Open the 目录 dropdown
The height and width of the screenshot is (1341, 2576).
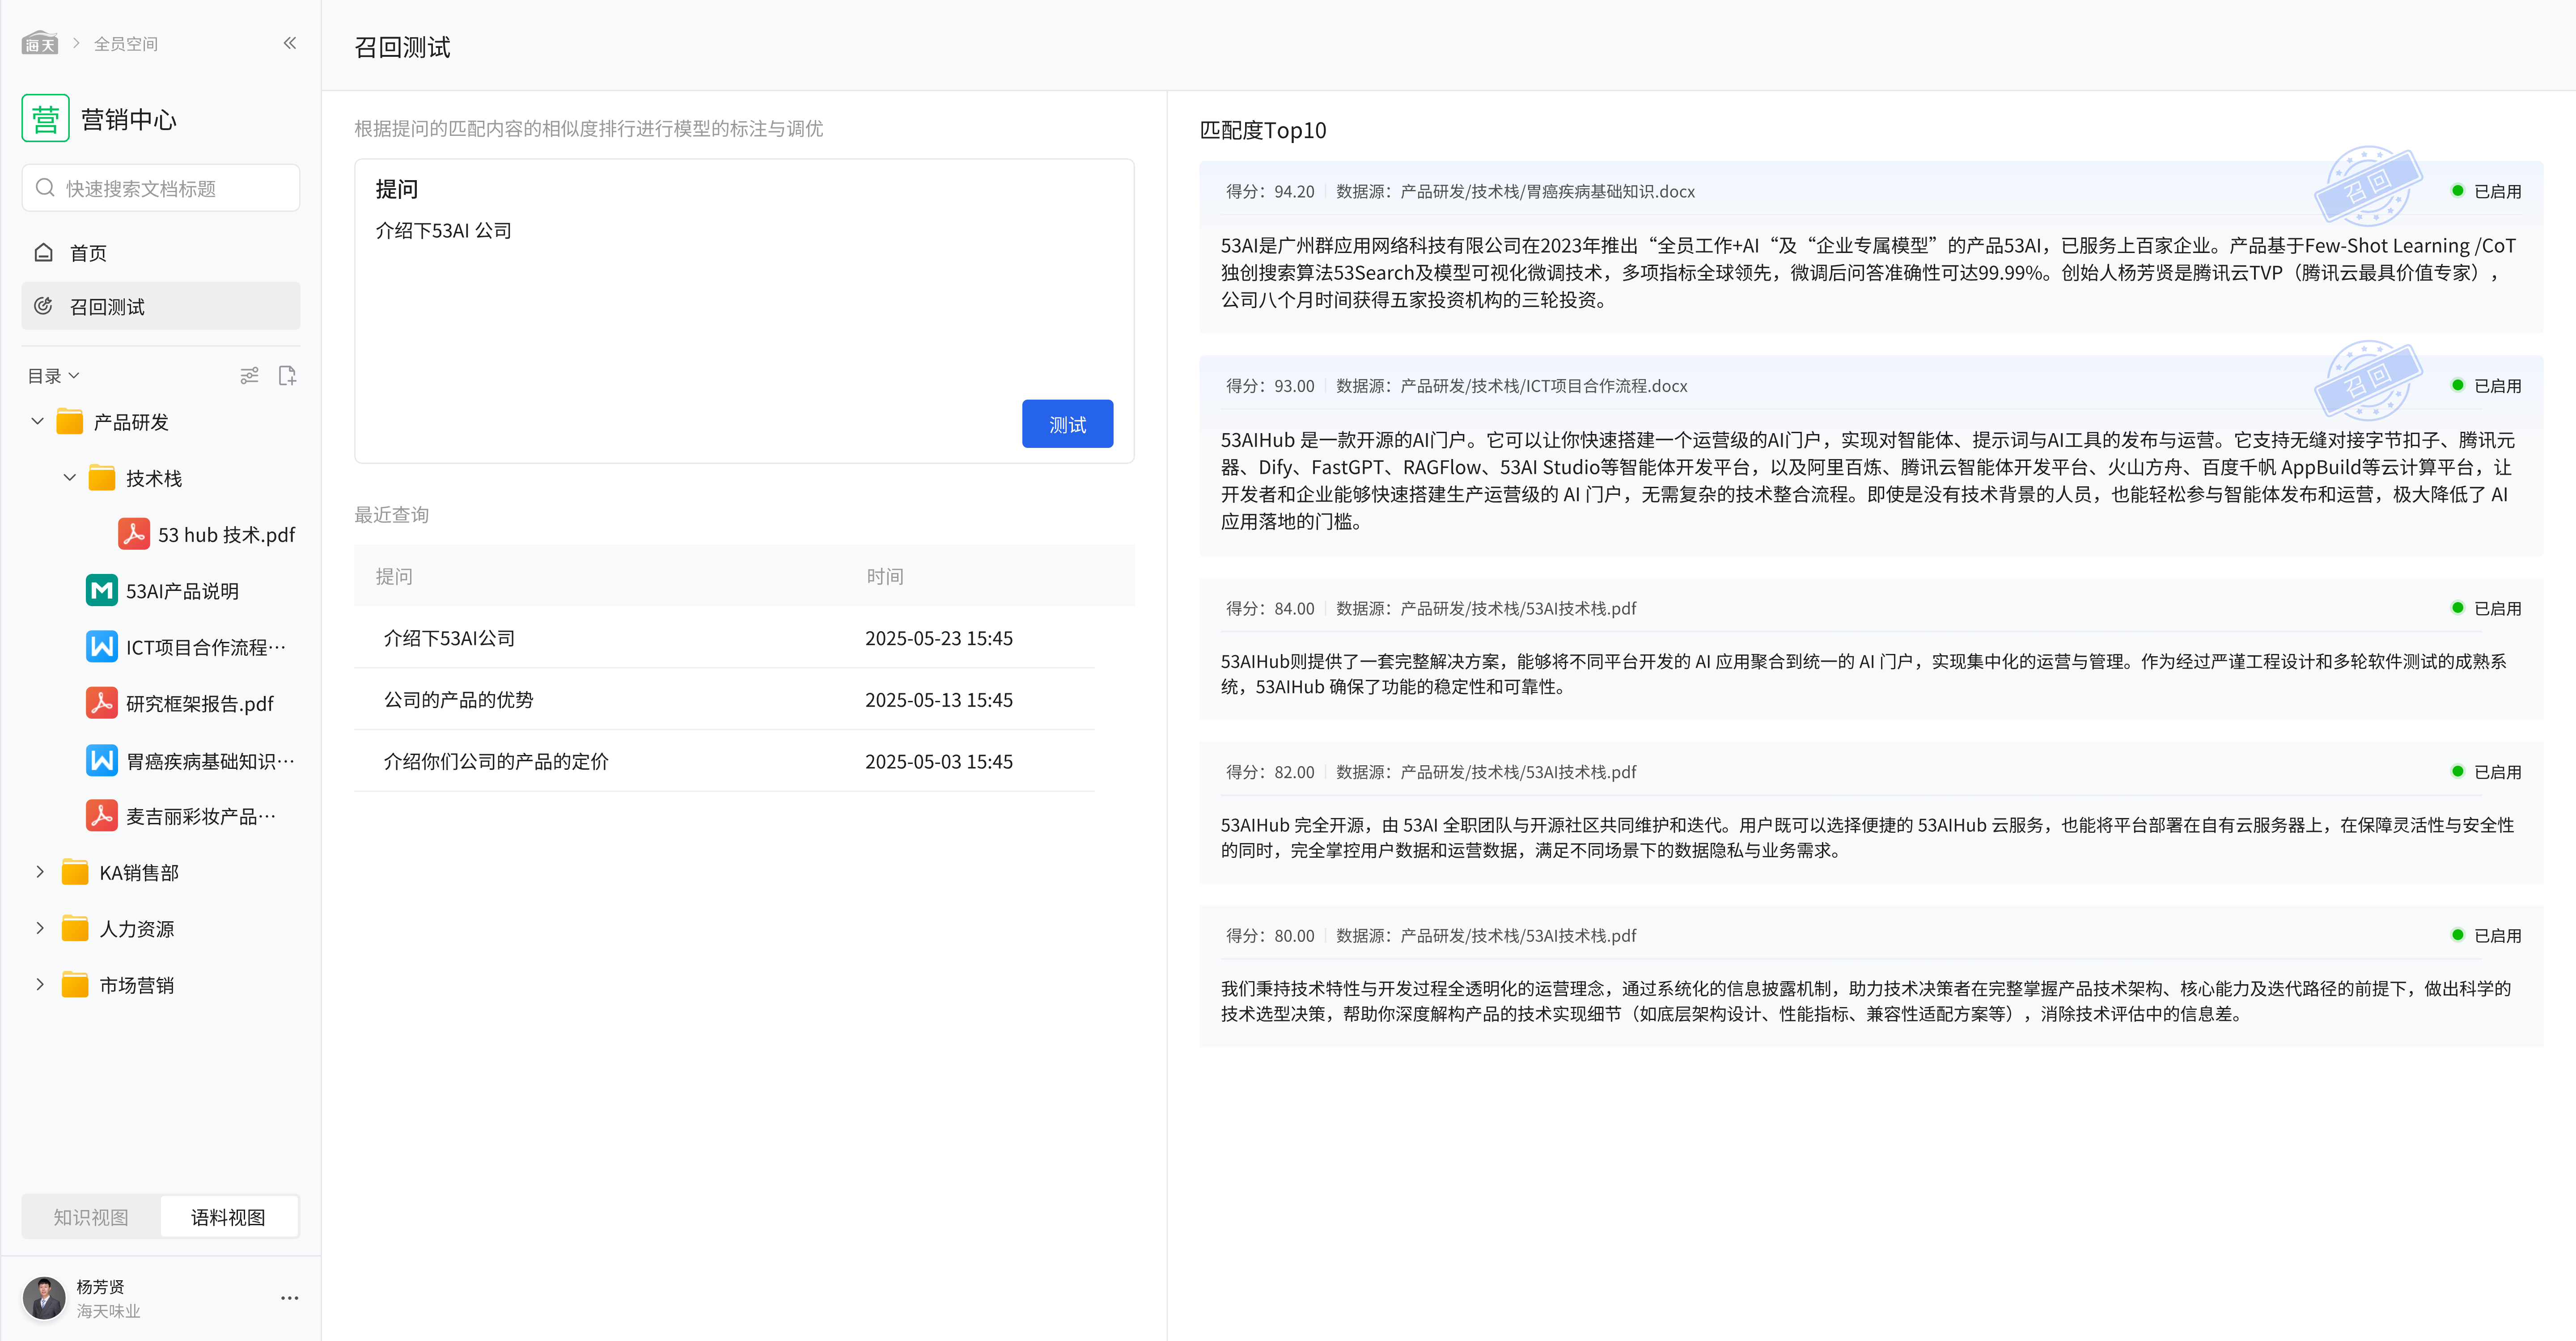[54, 376]
